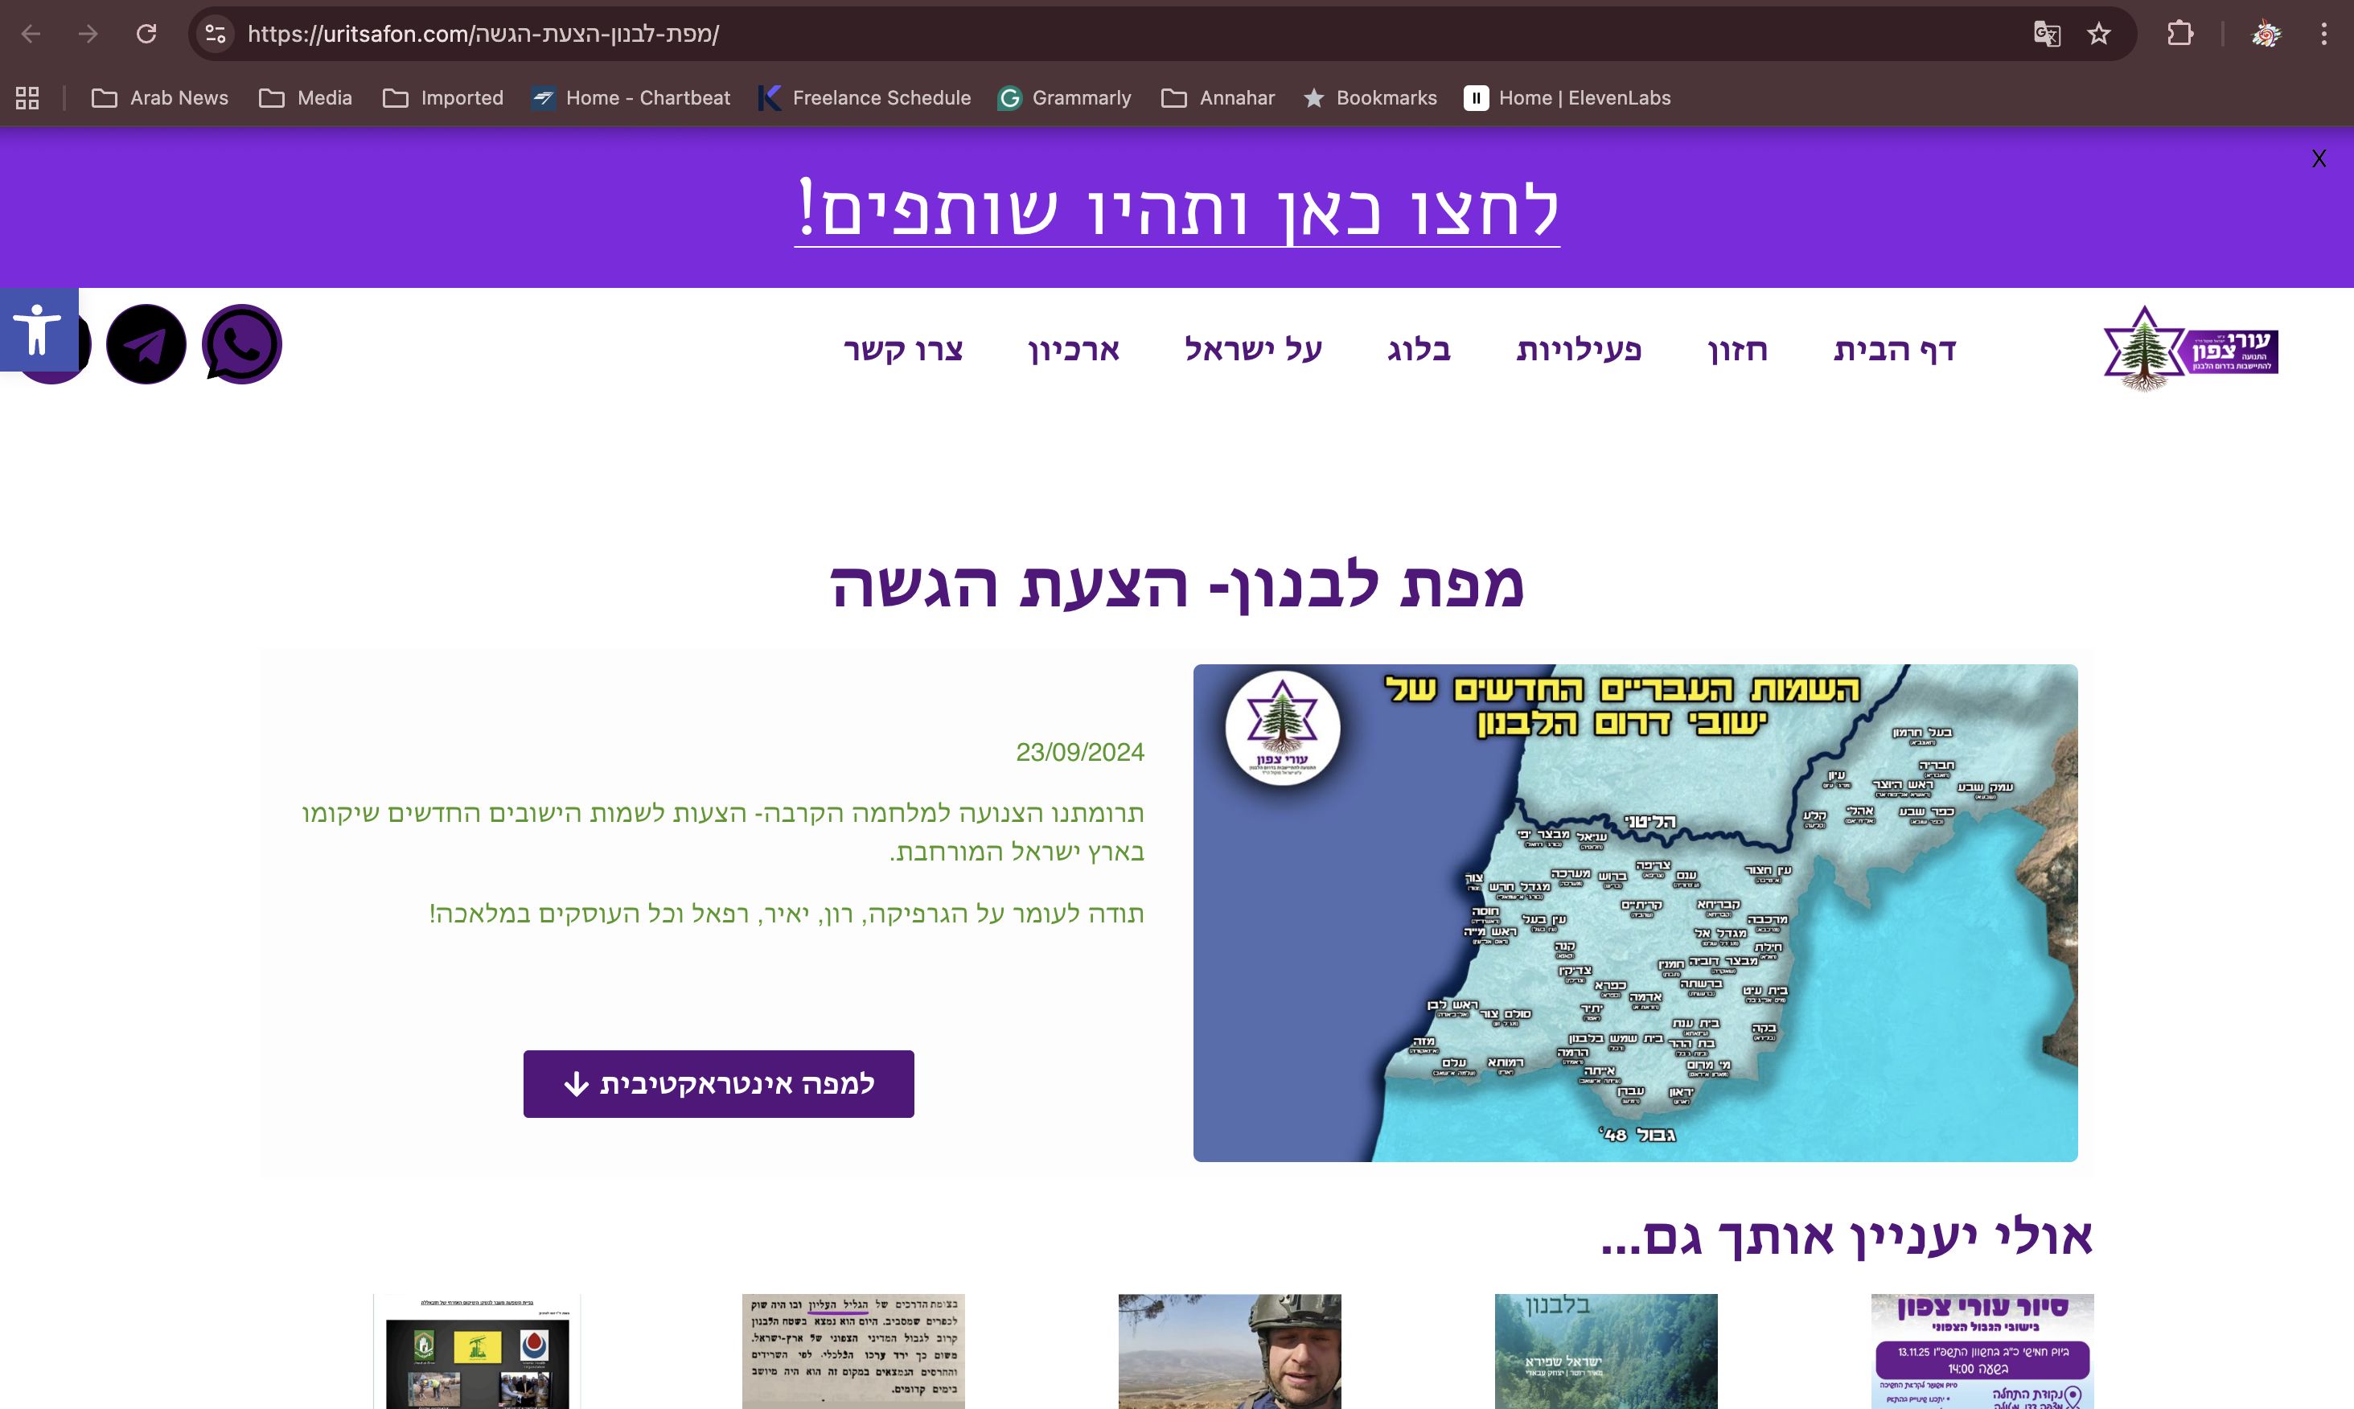The width and height of the screenshot is (2354, 1409).
Task: Open the Chrome three-dot menu
Action: [x=2323, y=35]
